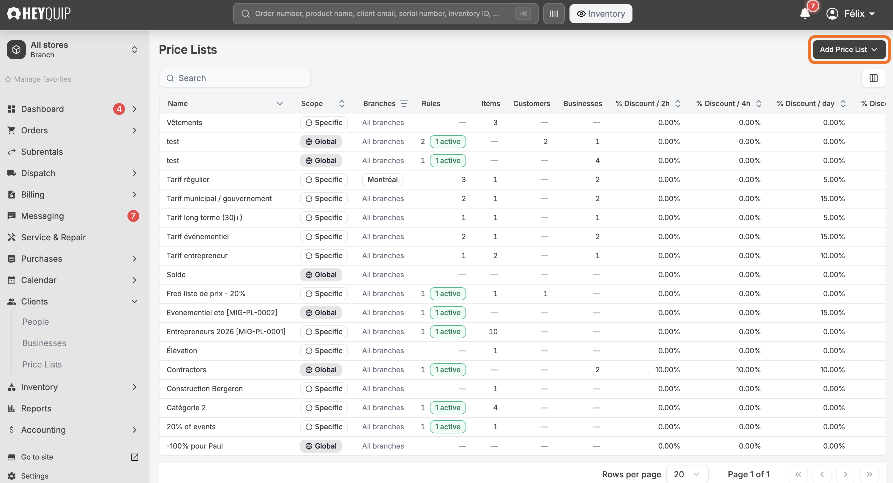Collapse the Clients menu section
893x483 pixels.
[135, 301]
